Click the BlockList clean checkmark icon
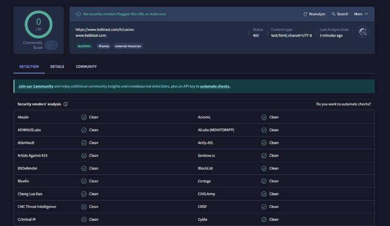This screenshot has height=226, width=390. point(264,168)
